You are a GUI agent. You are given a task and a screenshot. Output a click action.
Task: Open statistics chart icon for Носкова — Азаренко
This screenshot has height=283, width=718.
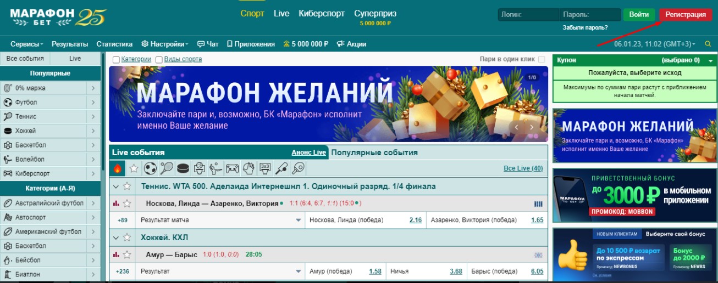click(116, 203)
